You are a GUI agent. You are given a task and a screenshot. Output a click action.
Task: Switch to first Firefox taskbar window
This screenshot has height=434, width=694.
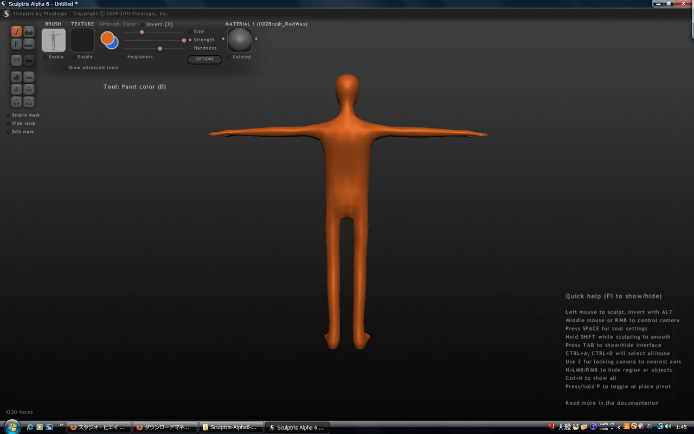pyautogui.click(x=99, y=427)
